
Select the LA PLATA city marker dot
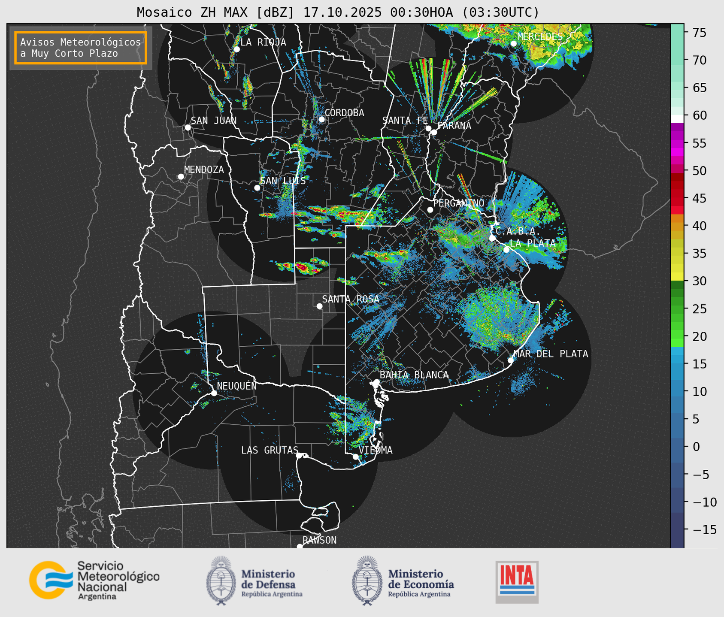click(506, 250)
